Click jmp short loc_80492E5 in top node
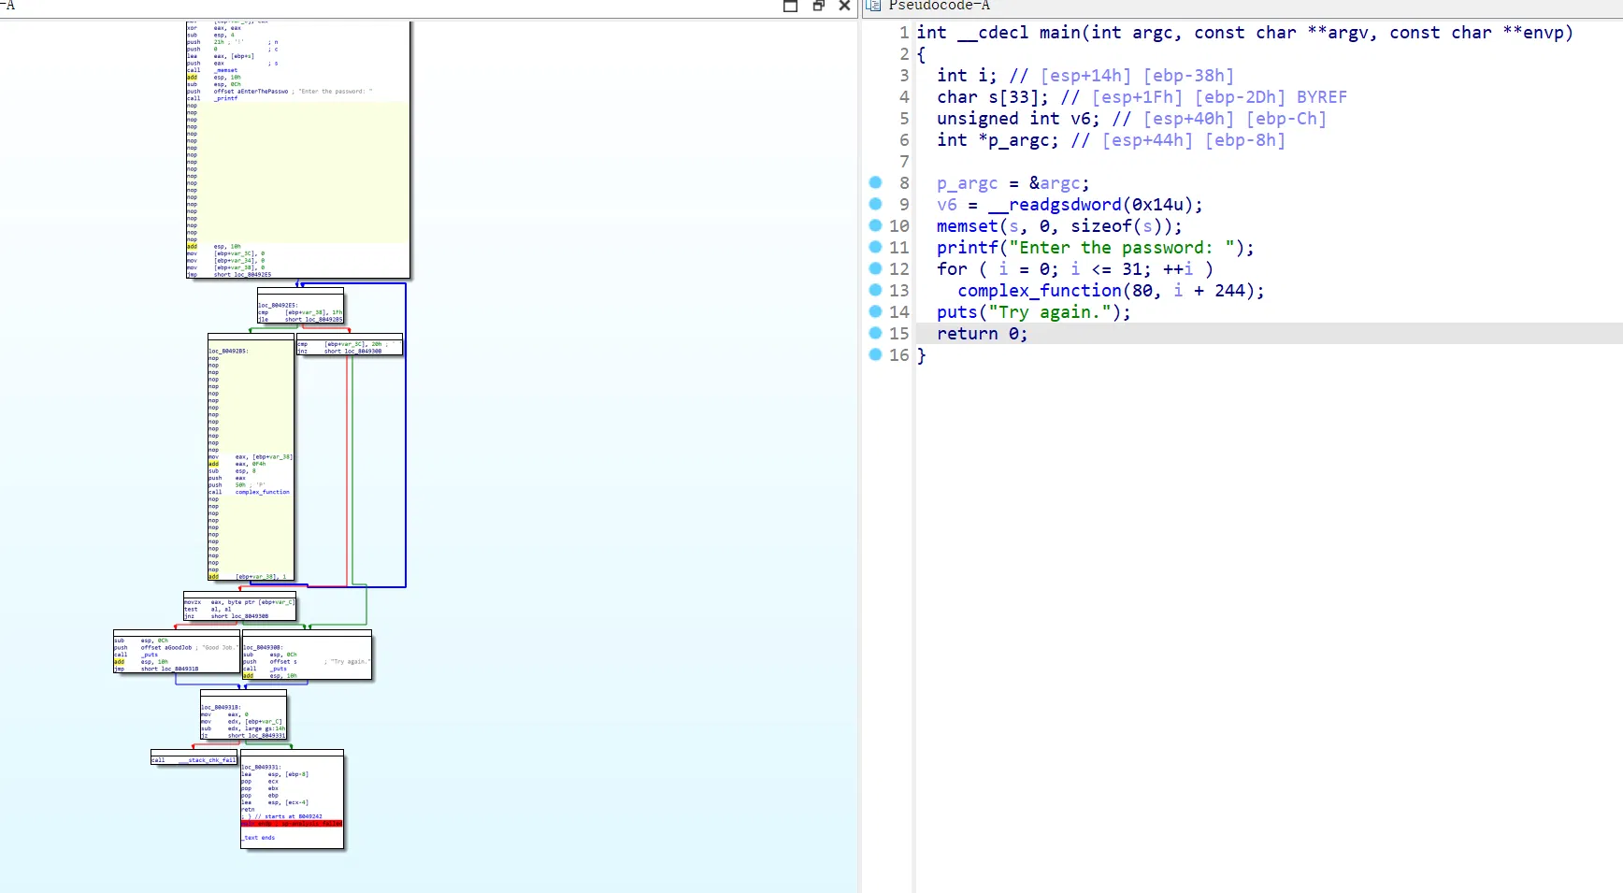This screenshot has height=893, width=1623. point(229,275)
